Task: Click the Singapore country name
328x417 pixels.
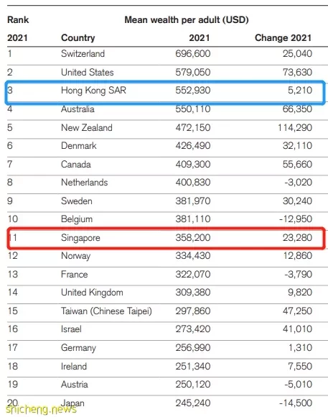Action: pyautogui.click(x=80, y=238)
